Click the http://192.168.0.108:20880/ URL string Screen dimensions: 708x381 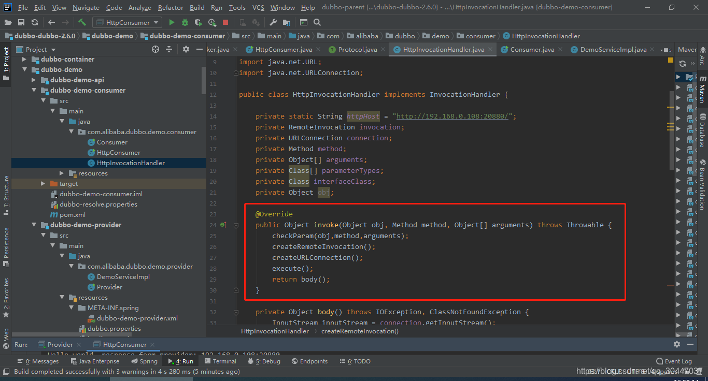[x=452, y=116]
